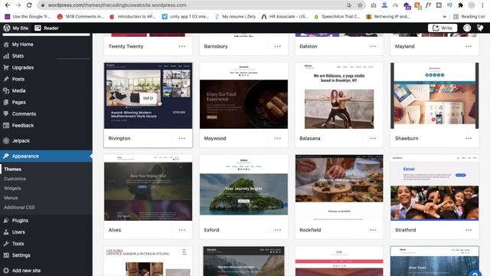
Task: Click the Alves theme thumbnail
Action: (x=148, y=188)
